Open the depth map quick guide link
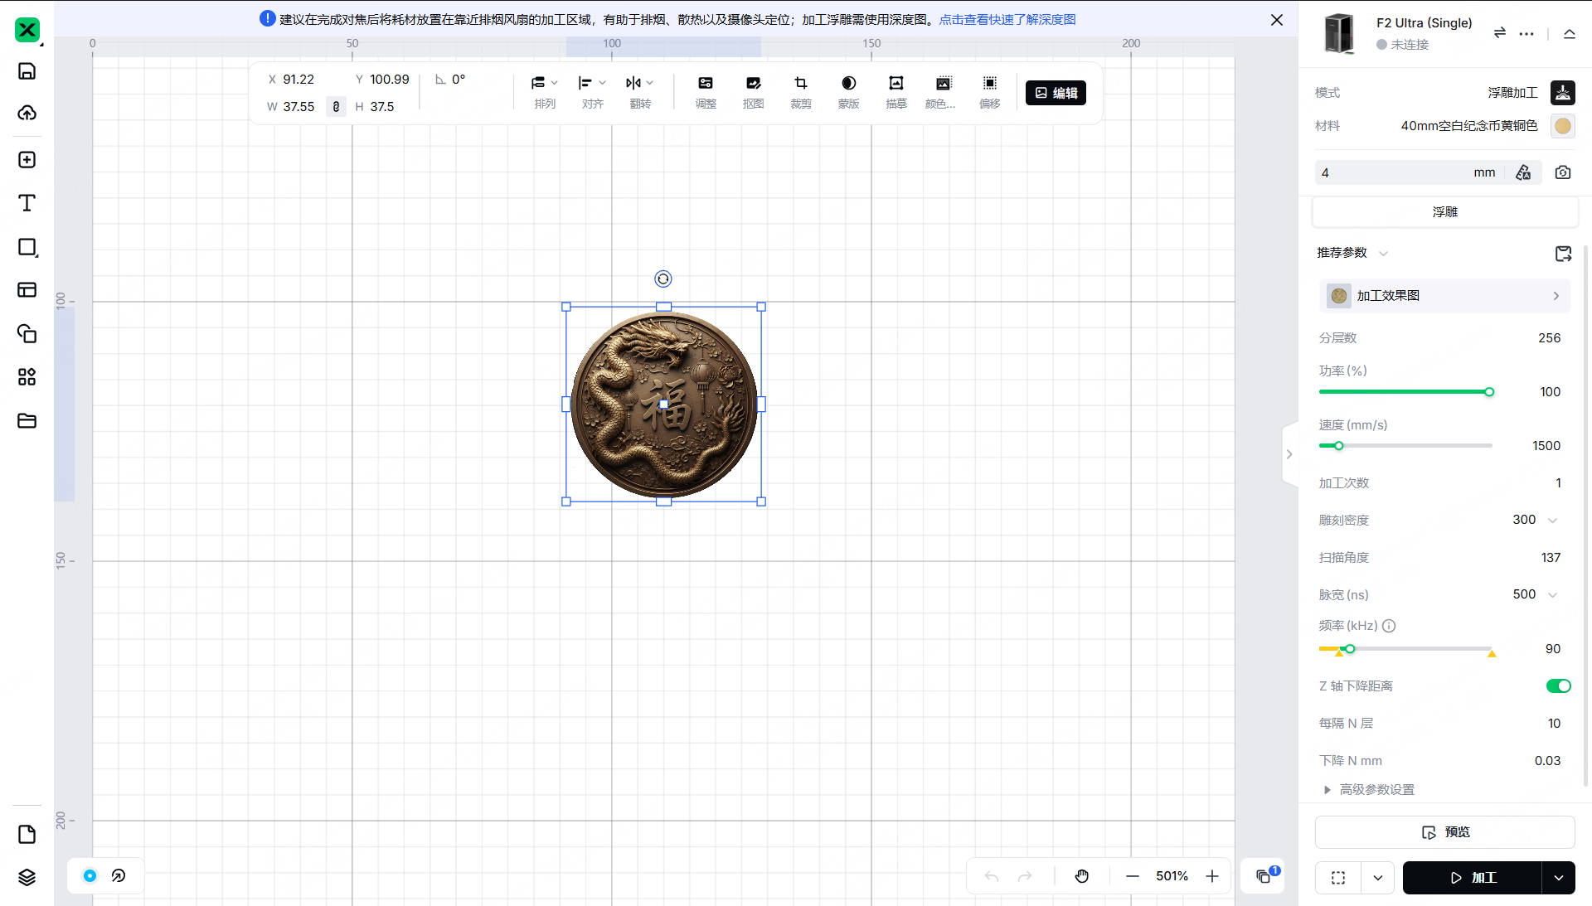The height and width of the screenshot is (906, 1592). pyautogui.click(x=1007, y=19)
